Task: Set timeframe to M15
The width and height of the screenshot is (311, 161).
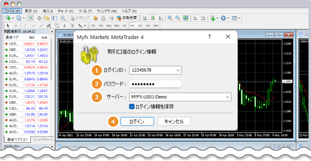Action: point(109,26)
